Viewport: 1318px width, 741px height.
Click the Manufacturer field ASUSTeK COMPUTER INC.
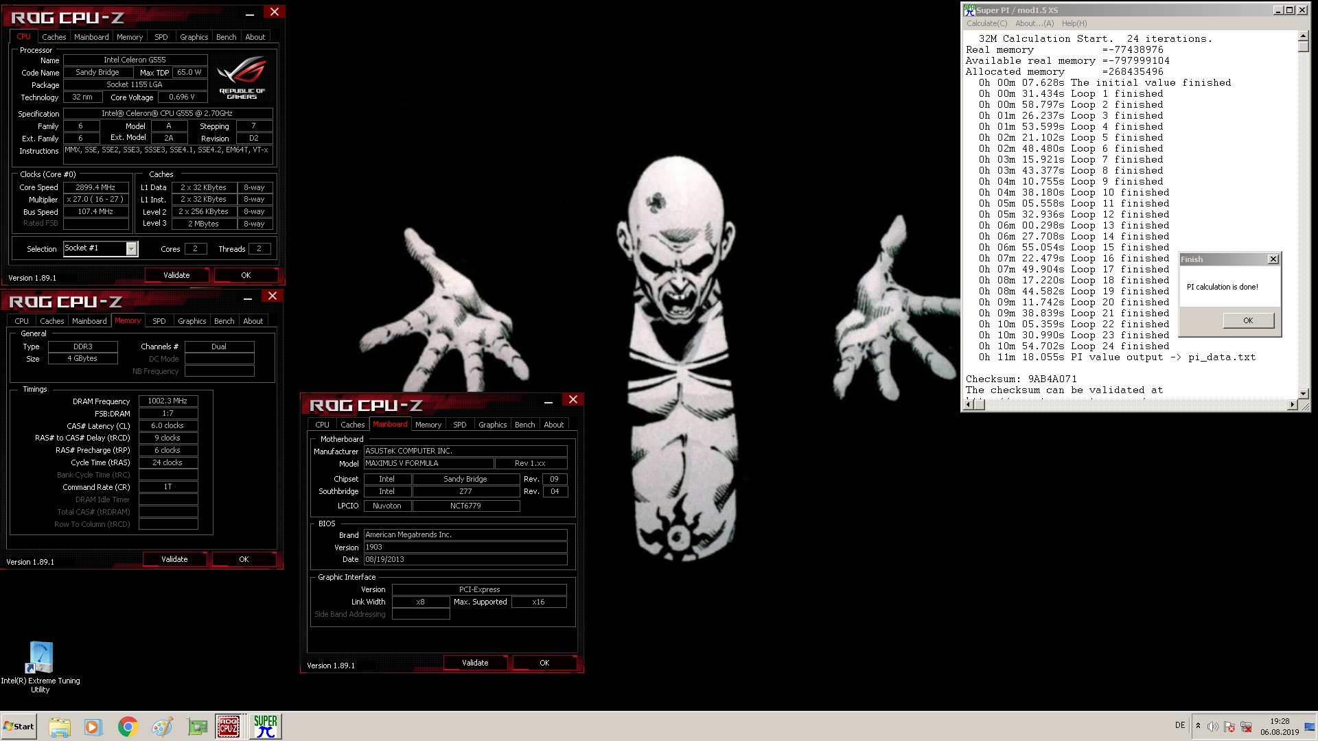(x=465, y=451)
